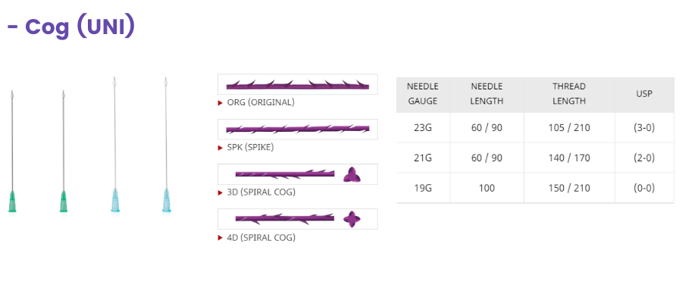This screenshot has height=303, width=682.
Task: Click the SPK (SPIKE) label
Action: click(251, 147)
